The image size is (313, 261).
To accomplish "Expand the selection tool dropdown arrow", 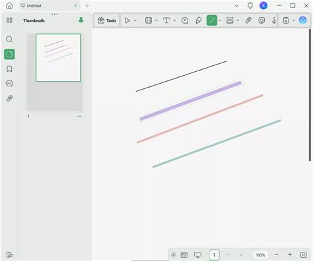I will click(135, 20).
